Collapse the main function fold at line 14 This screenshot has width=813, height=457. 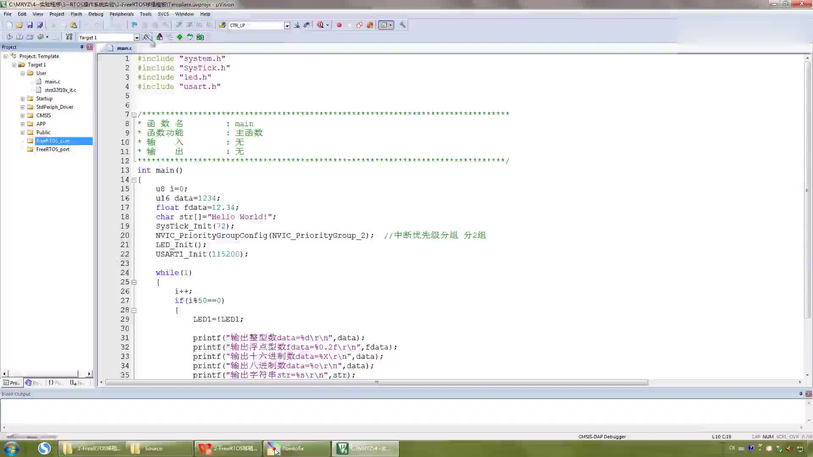[x=134, y=180]
